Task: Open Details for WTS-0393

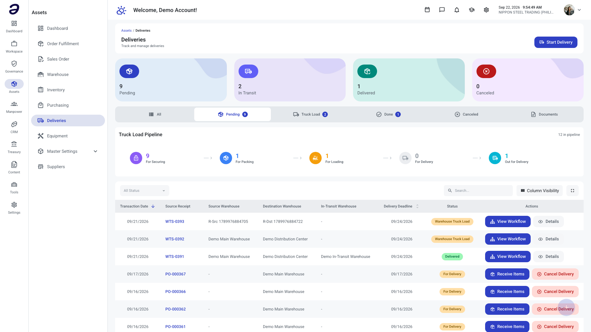Action: (548, 221)
